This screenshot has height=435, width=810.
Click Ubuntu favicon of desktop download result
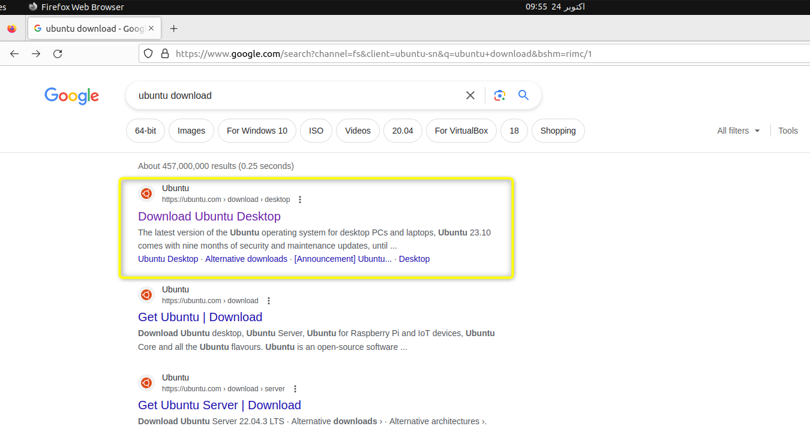146,194
